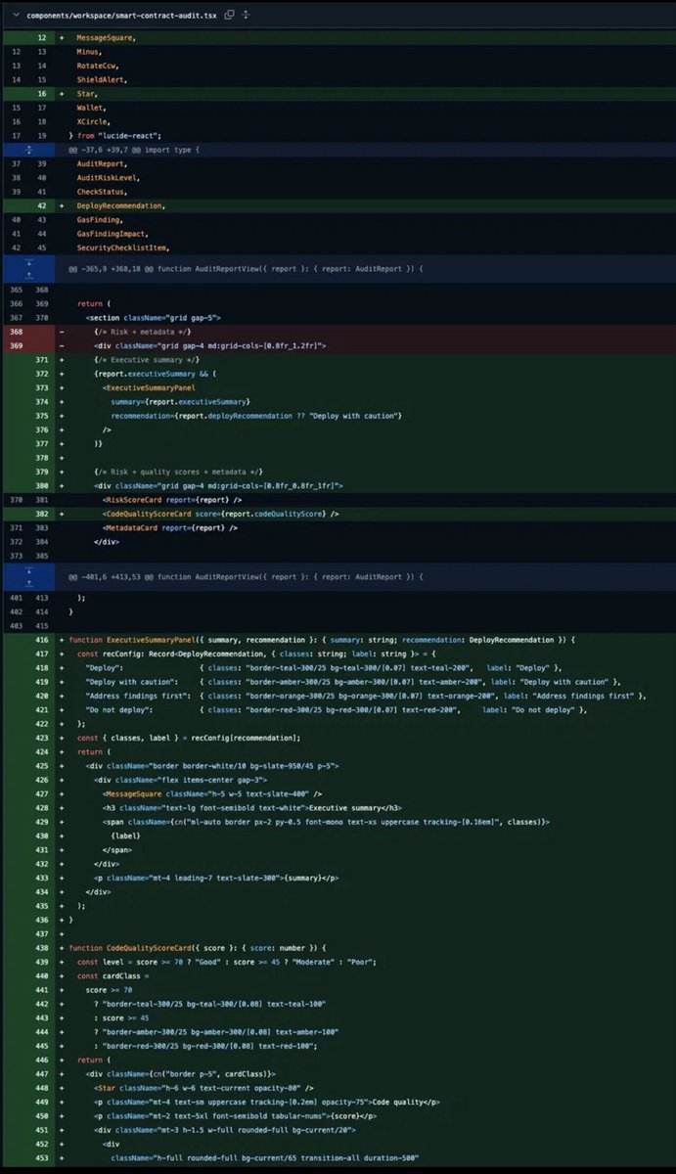Open the components/workspace/smart-contract-audit.tsx file link
Image resolution: width=676 pixels, height=1174 pixels.
[x=122, y=15]
